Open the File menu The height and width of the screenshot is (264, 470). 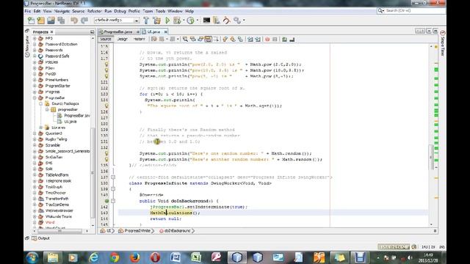tap(28, 11)
